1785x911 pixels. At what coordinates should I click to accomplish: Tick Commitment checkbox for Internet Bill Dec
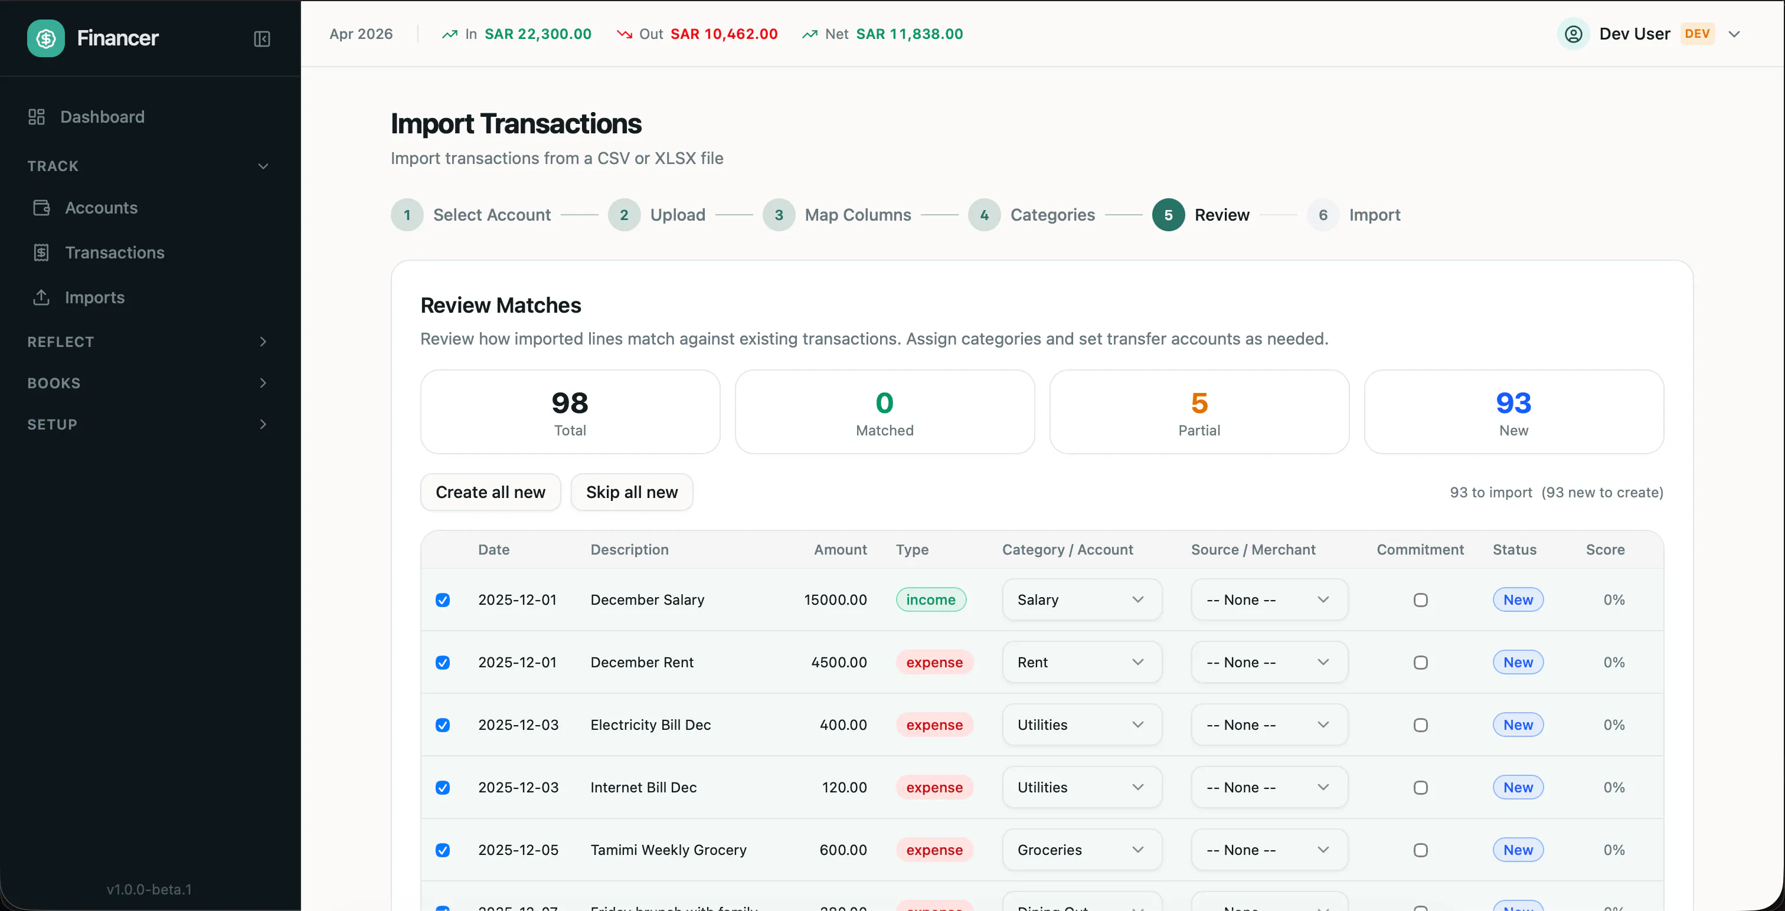1421,788
